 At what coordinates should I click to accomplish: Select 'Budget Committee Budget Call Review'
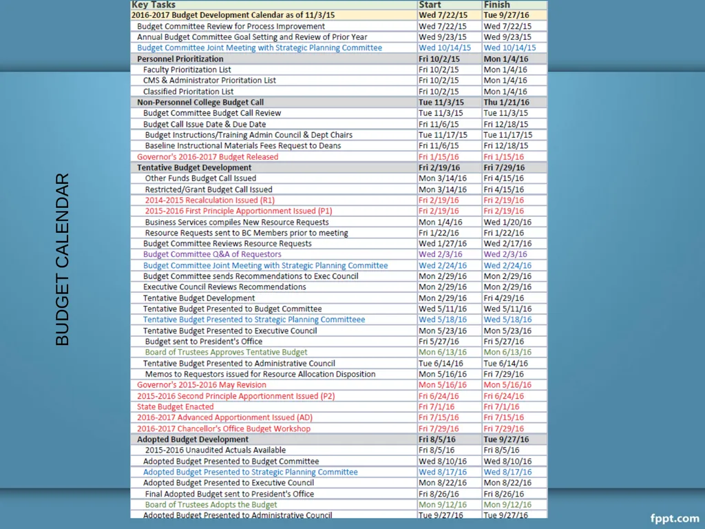click(x=212, y=113)
